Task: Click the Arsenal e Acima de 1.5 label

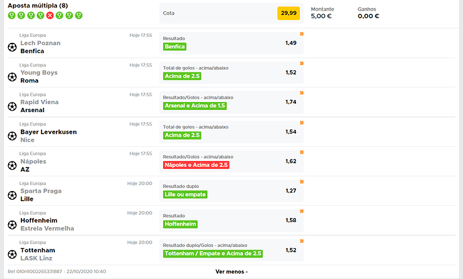Action: pyautogui.click(x=195, y=106)
